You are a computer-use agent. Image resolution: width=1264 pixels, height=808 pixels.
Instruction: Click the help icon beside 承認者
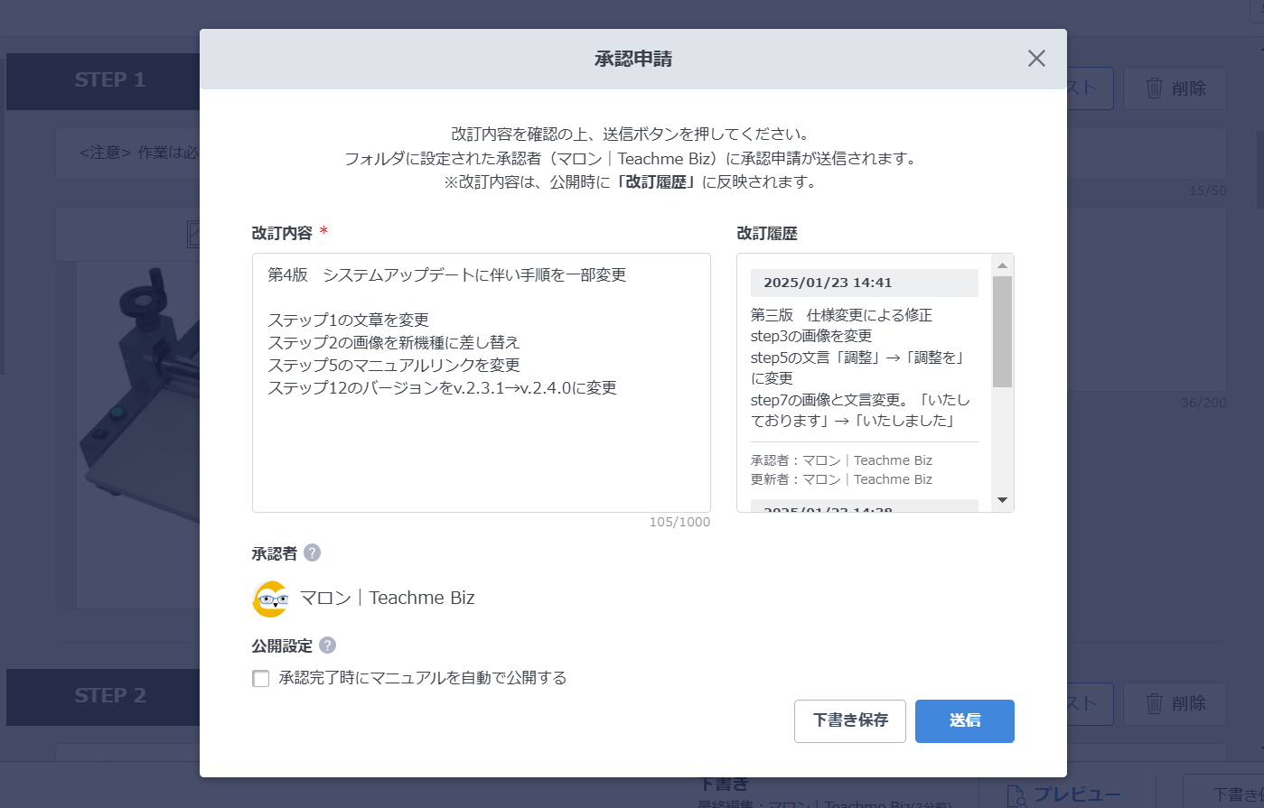pyautogui.click(x=312, y=553)
